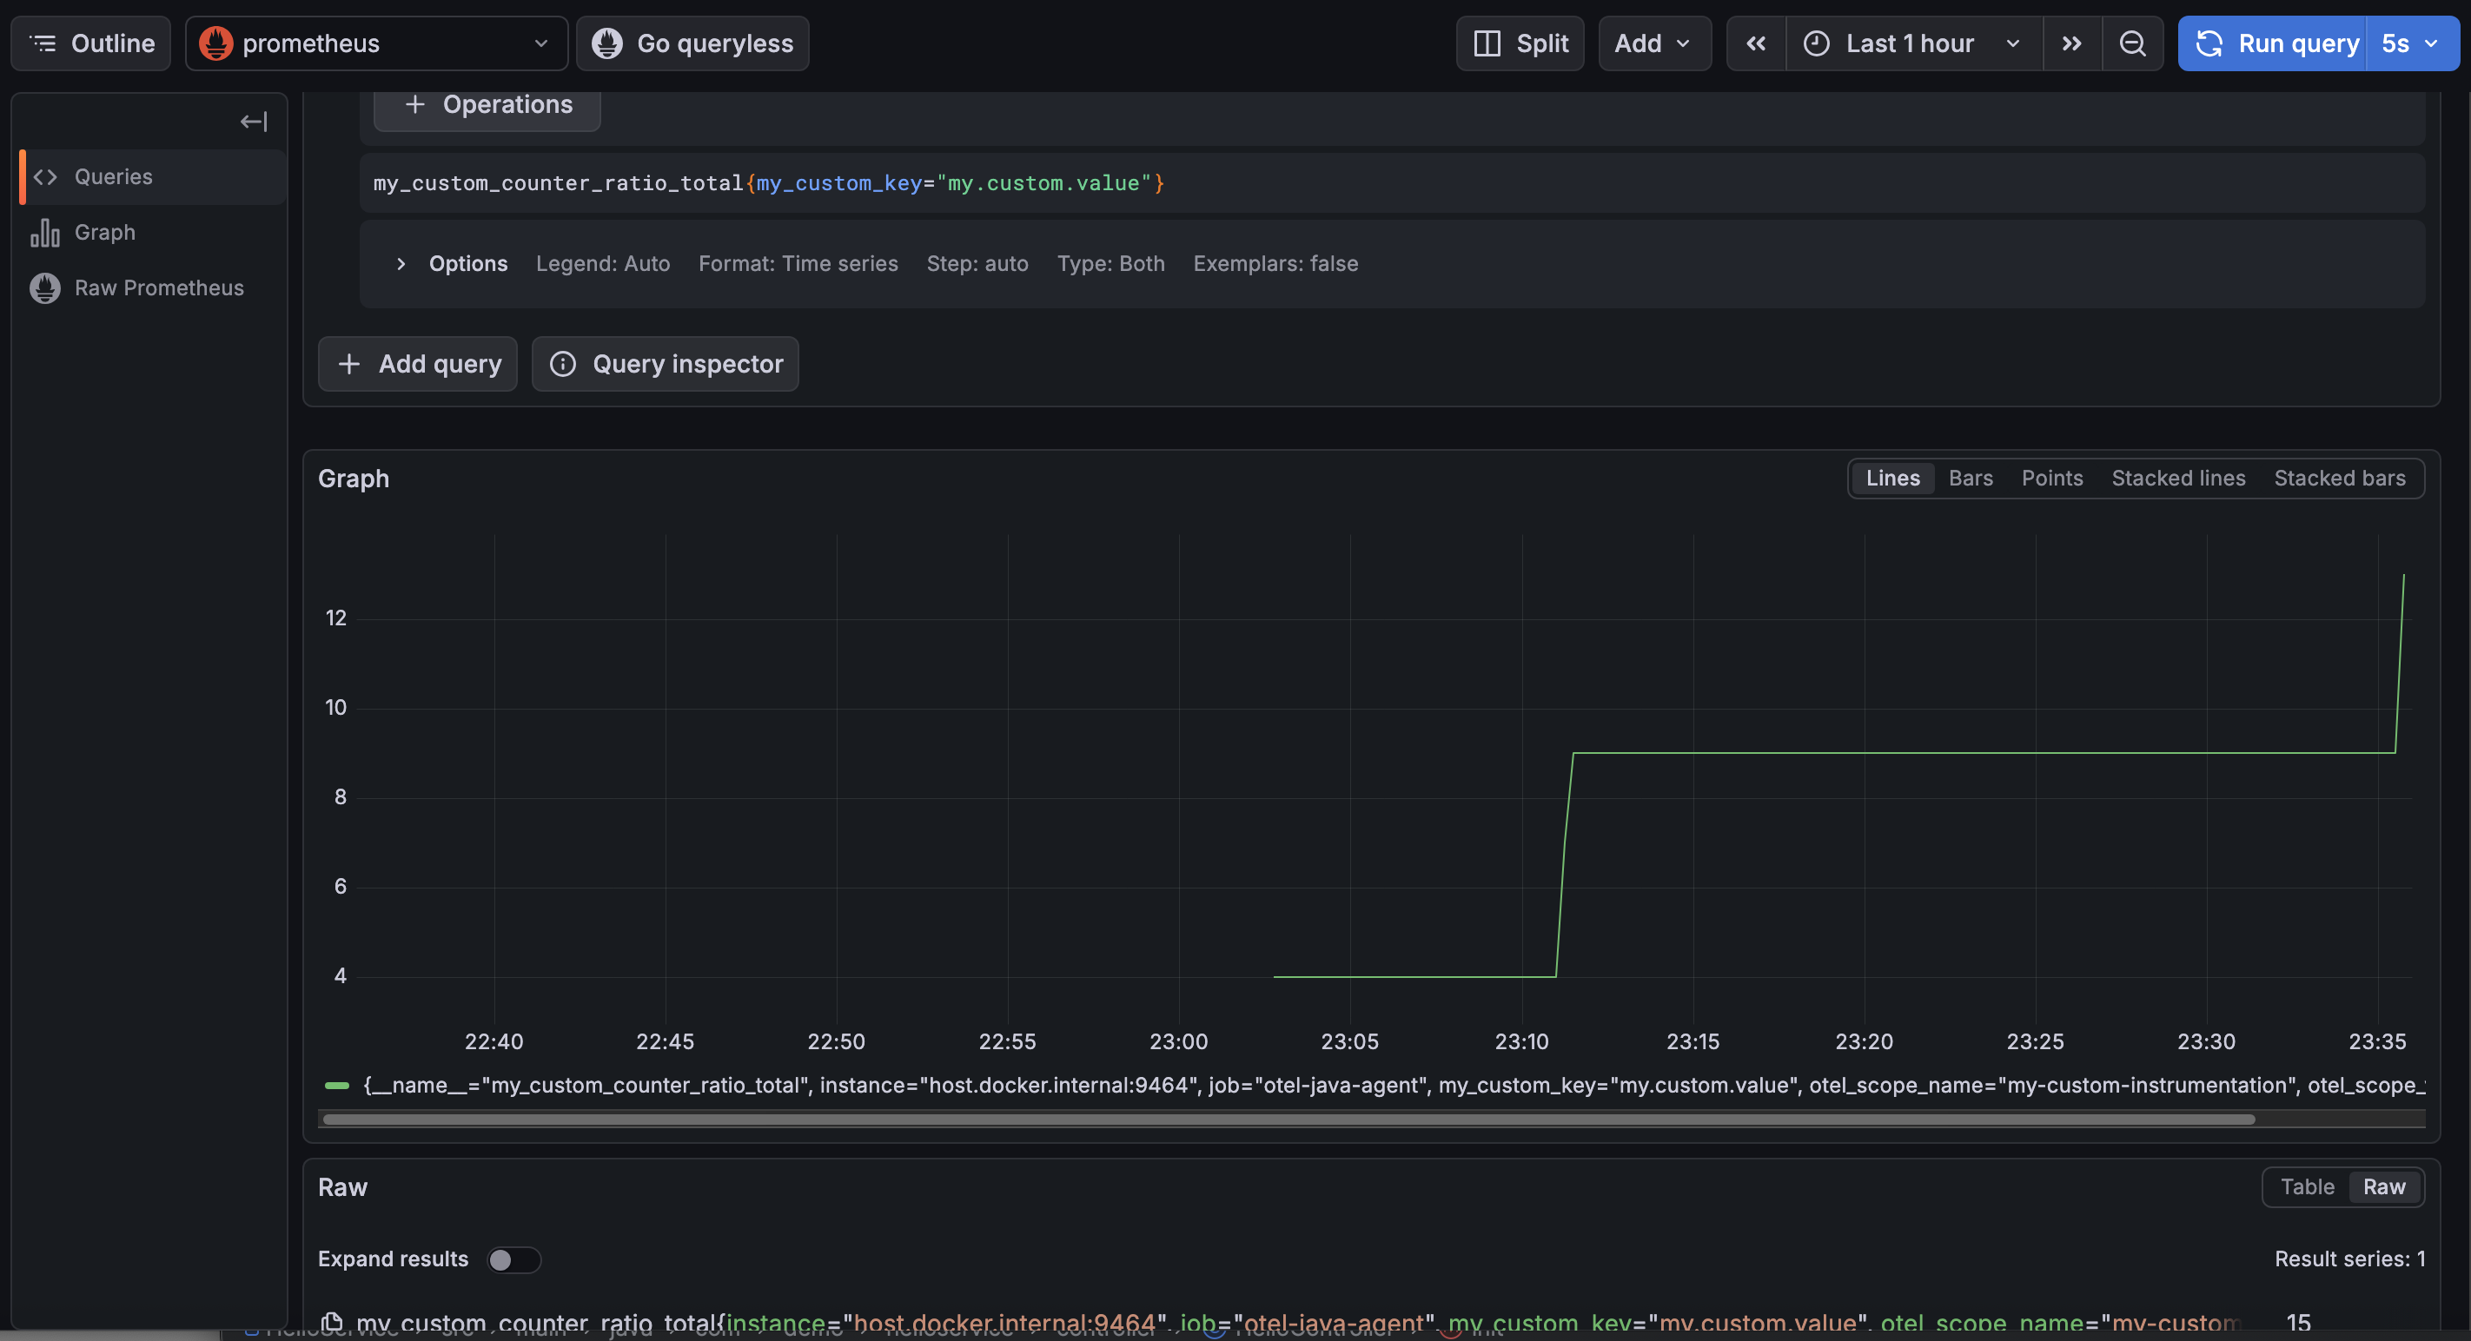2471x1341 pixels.
Task: Toggle Expand results switch
Action: [x=513, y=1259]
